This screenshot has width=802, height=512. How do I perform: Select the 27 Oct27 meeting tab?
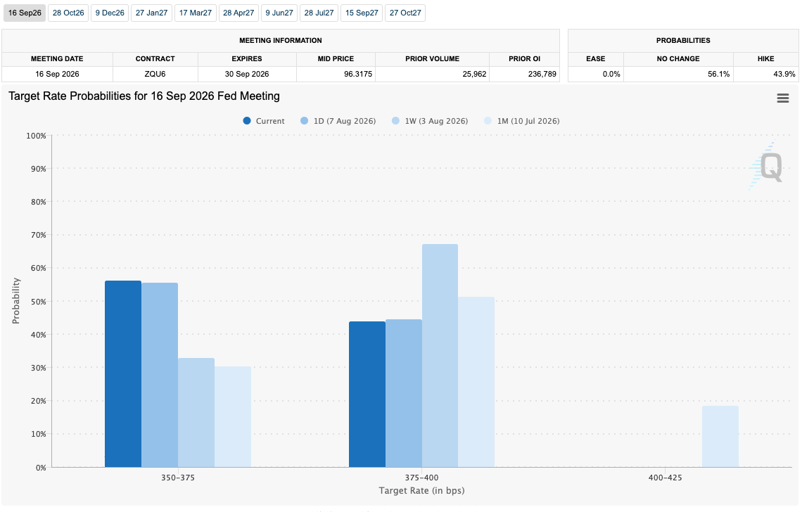(405, 13)
